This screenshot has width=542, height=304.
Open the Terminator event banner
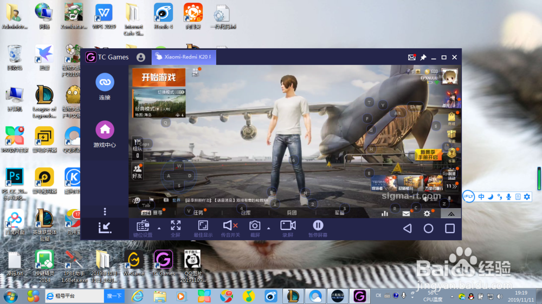tap(383, 183)
